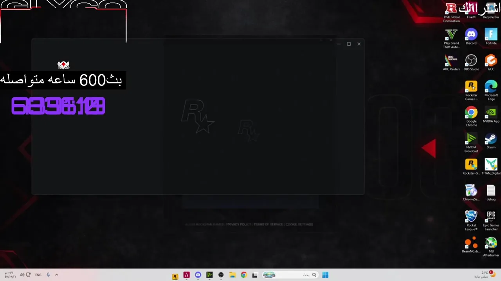Launch OBS Studio from the desktop
The image size is (501, 281).
[471, 63]
